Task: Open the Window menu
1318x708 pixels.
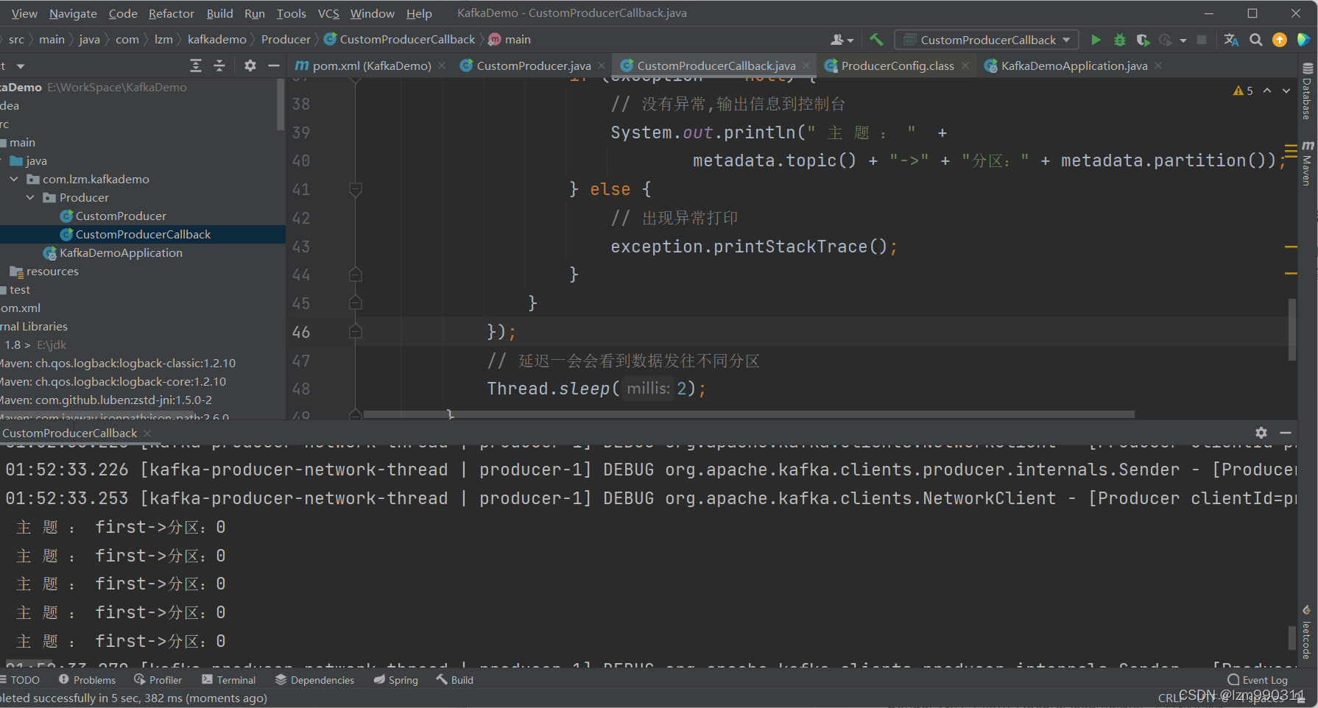Action: point(373,13)
